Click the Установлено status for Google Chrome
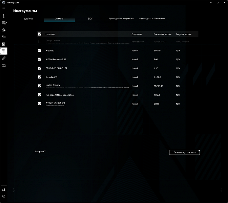 (x=138, y=42)
